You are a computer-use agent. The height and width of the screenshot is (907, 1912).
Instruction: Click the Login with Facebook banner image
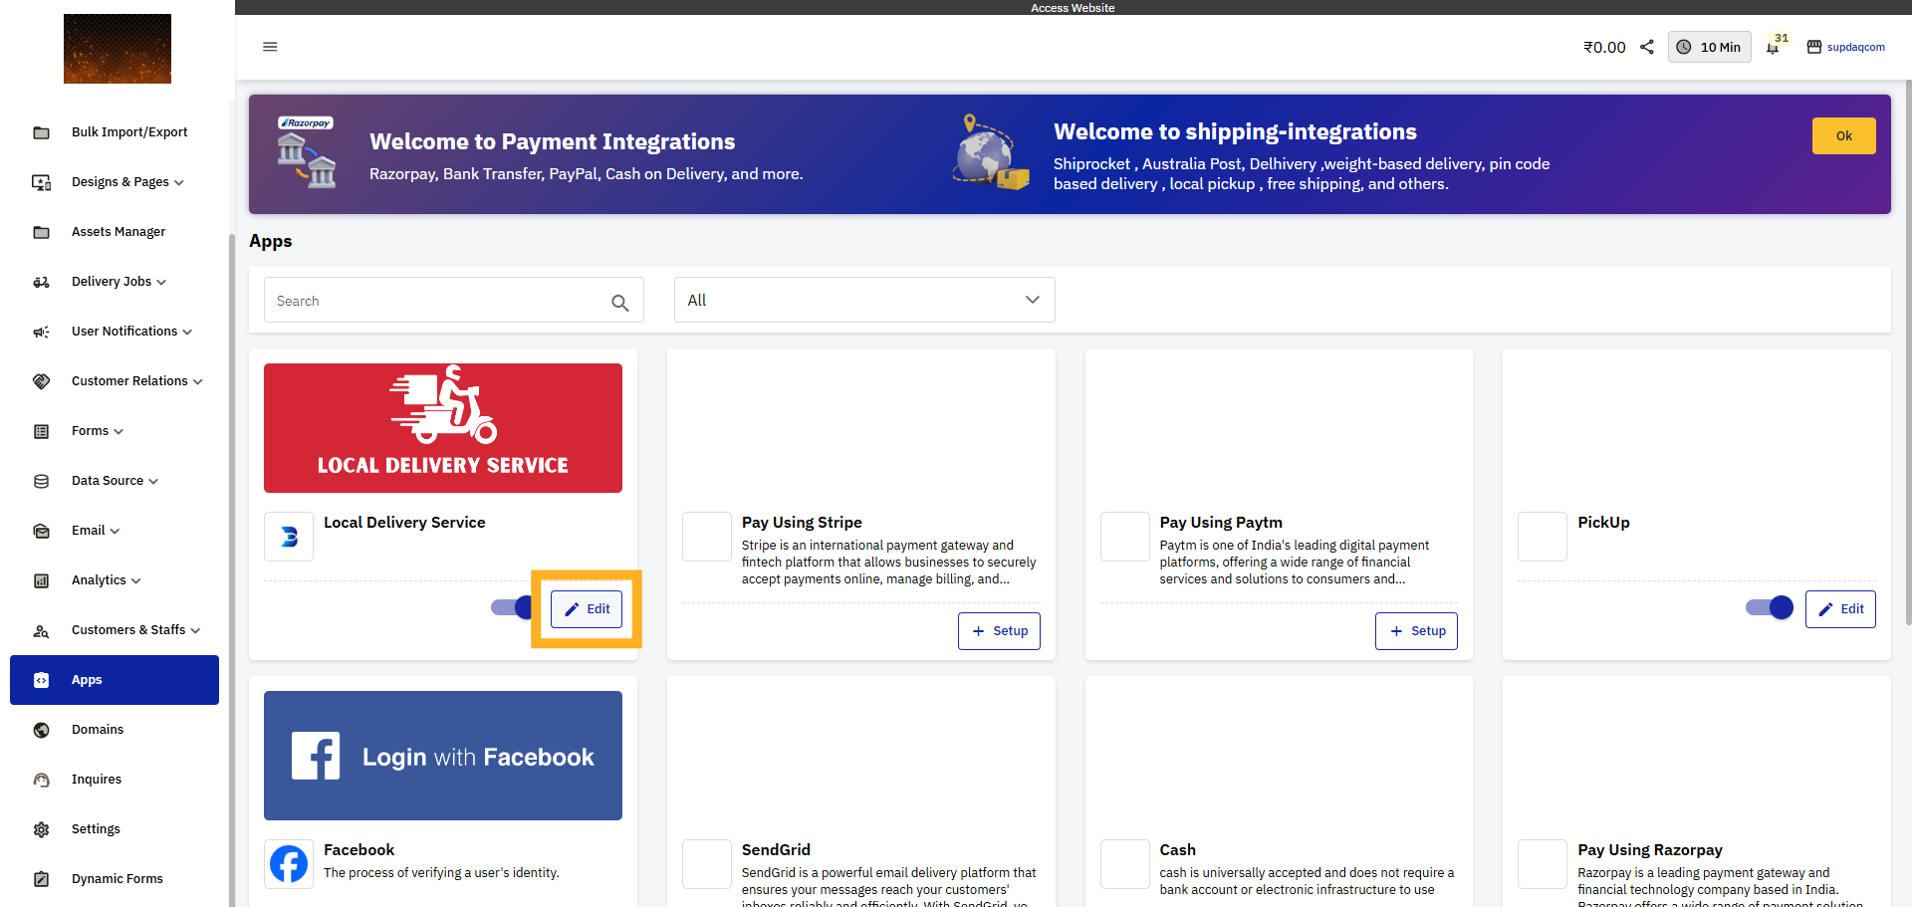tap(443, 756)
